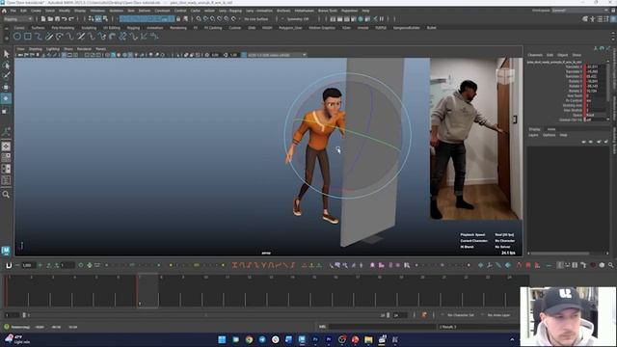Toggle snap to points

point(213,19)
